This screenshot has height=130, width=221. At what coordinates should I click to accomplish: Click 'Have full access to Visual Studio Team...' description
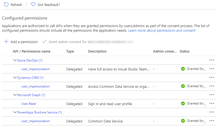click(x=119, y=69)
